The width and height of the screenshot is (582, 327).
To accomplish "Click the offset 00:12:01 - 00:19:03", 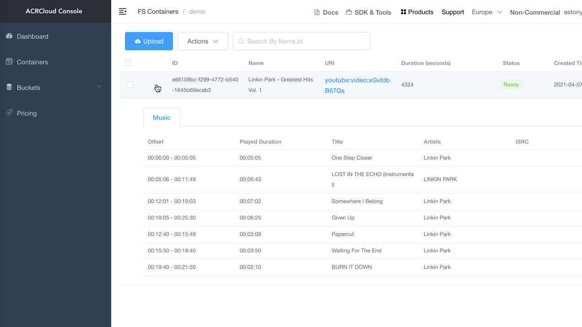I will [x=172, y=201].
